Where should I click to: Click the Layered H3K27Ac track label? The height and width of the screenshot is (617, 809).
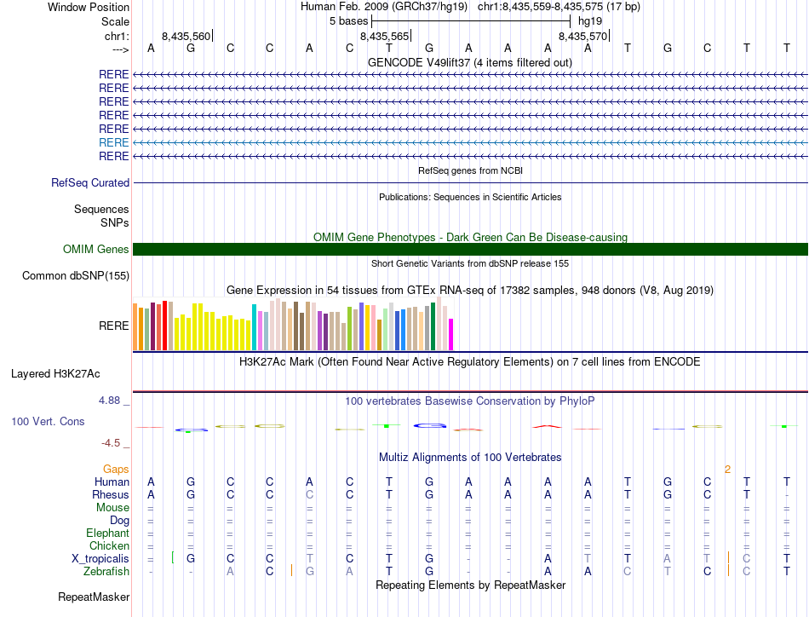(x=55, y=373)
